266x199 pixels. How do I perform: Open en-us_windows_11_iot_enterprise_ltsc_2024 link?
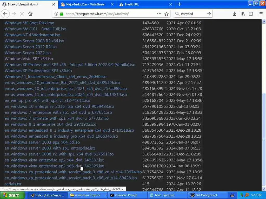tap(66, 94)
